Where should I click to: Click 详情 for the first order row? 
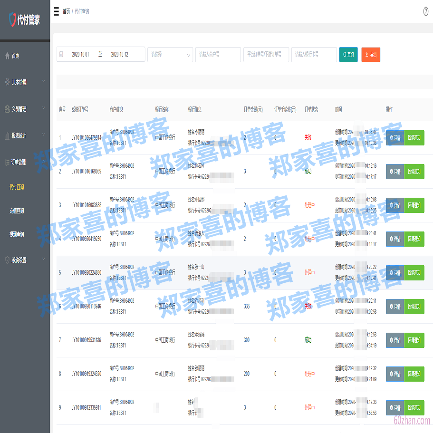coord(395,138)
